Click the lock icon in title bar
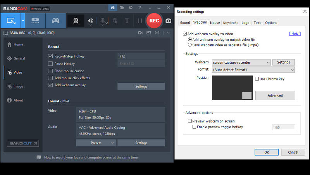Image resolution: width=310 pixels, height=175 pixels. coord(113,7)
